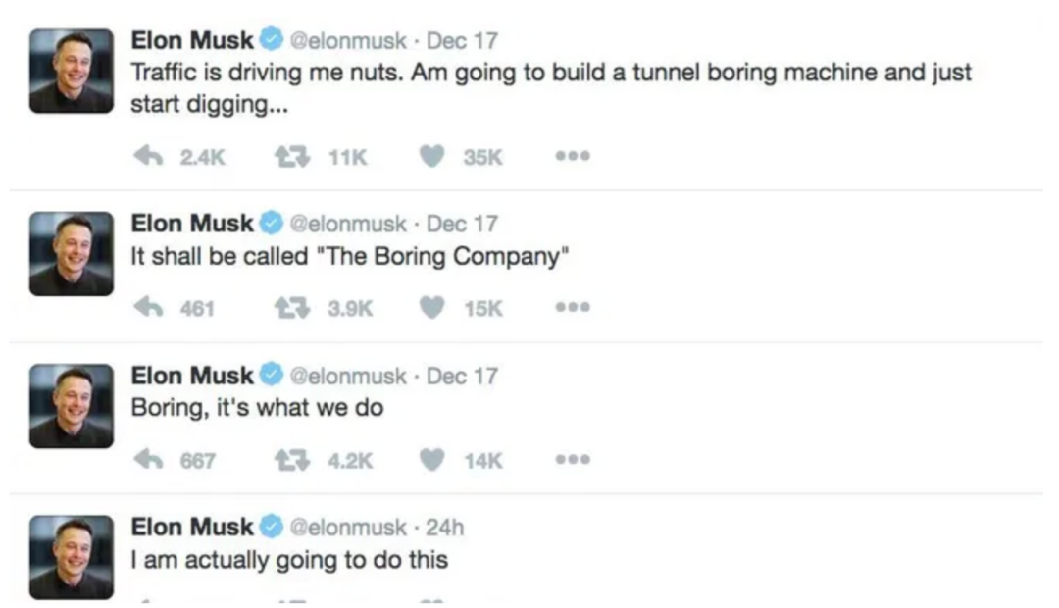Viewport: 1059px width, 608px height.
Task: Reply to "The Boring Company" tweet
Action: [148, 308]
